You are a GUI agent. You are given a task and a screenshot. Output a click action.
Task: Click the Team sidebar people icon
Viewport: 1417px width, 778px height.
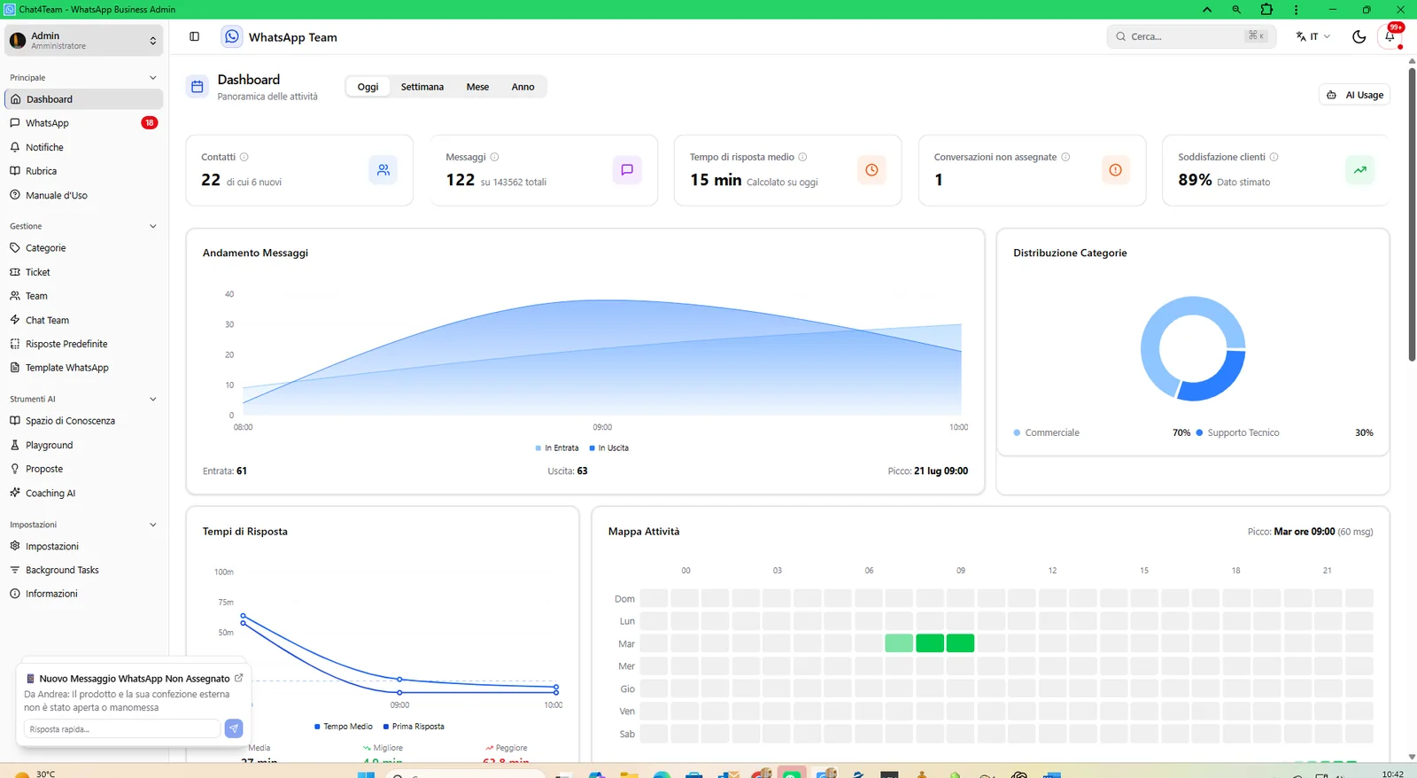pos(15,296)
